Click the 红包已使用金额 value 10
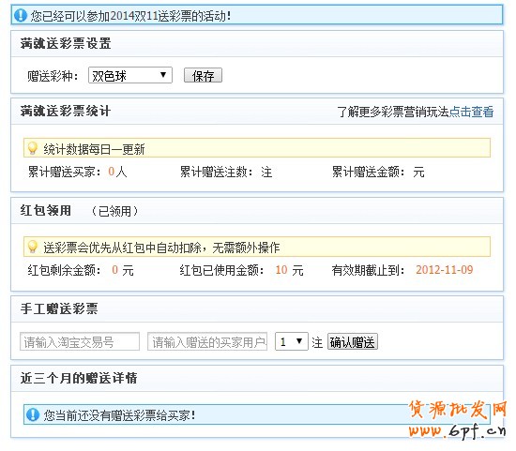 click(x=281, y=270)
